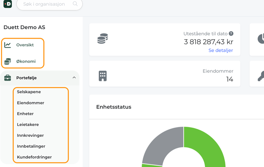
Task: Focus the Søk i organisasjon search field
Action: pyautogui.click(x=44, y=4)
